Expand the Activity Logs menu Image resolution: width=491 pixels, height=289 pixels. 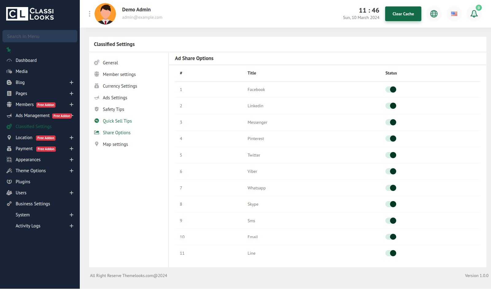72,226
